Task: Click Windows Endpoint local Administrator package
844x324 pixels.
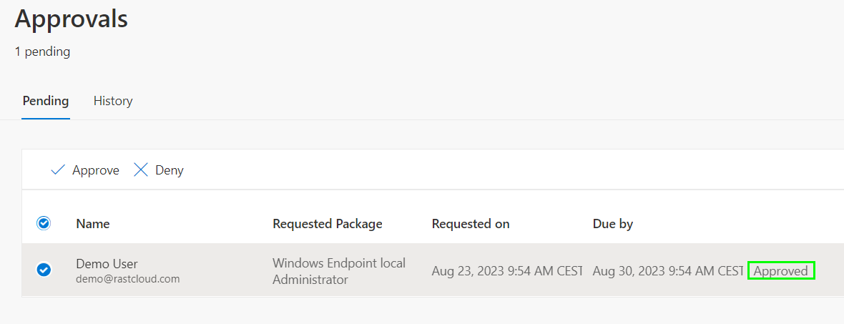Action: tap(339, 271)
